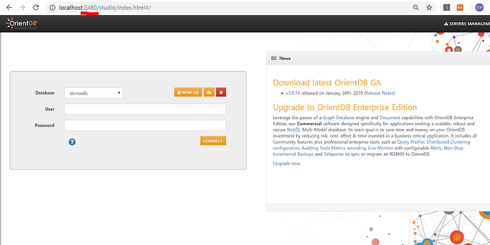Click the OrientDB logo
The height and width of the screenshot is (245, 490).
(x=22, y=23)
